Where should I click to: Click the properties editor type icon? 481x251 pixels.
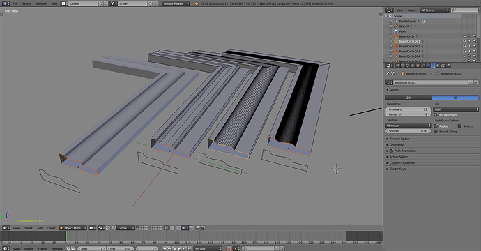pos(390,66)
